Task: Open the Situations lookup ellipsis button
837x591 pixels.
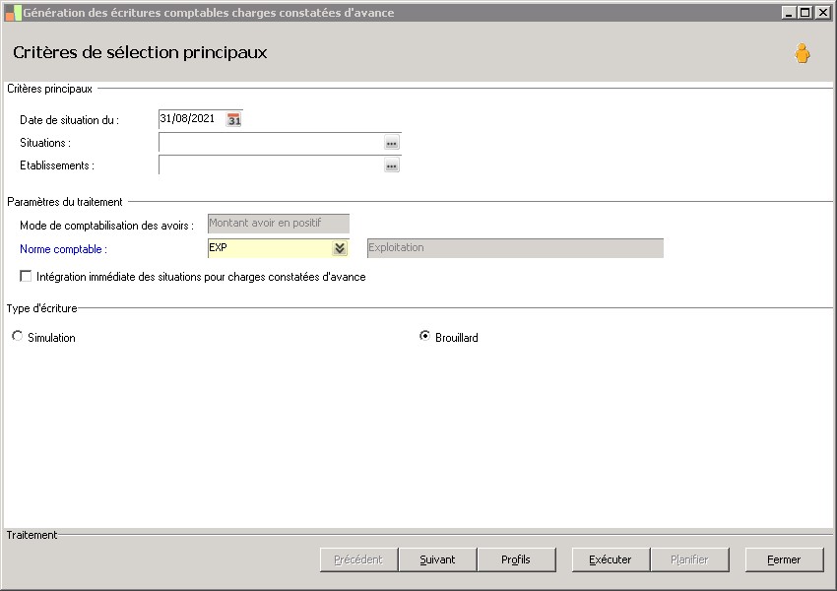Action: pyautogui.click(x=392, y=143)
